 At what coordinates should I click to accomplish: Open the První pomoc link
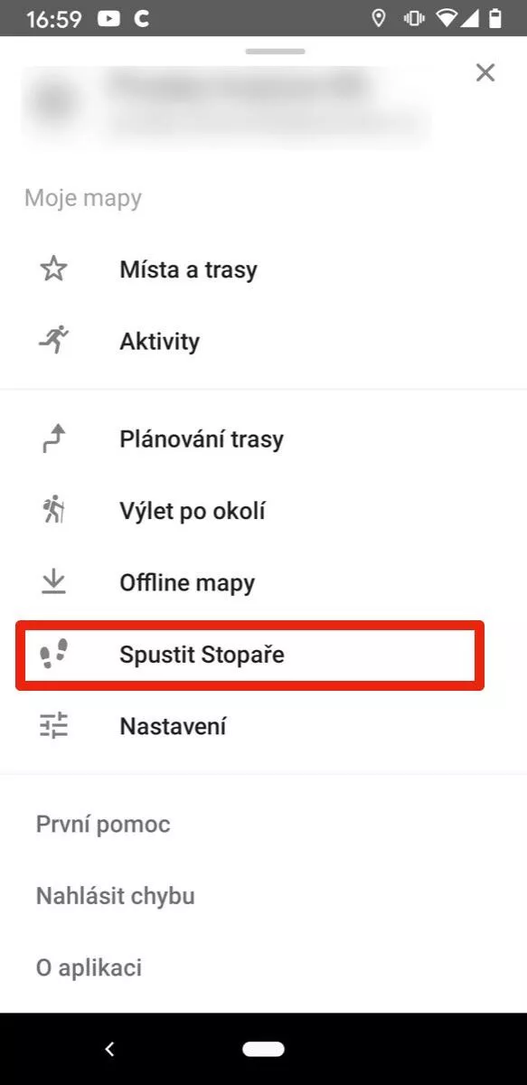[x=103, y=825]
